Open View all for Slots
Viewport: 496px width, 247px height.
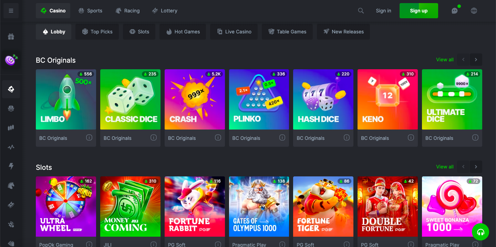tap(445, 167)
